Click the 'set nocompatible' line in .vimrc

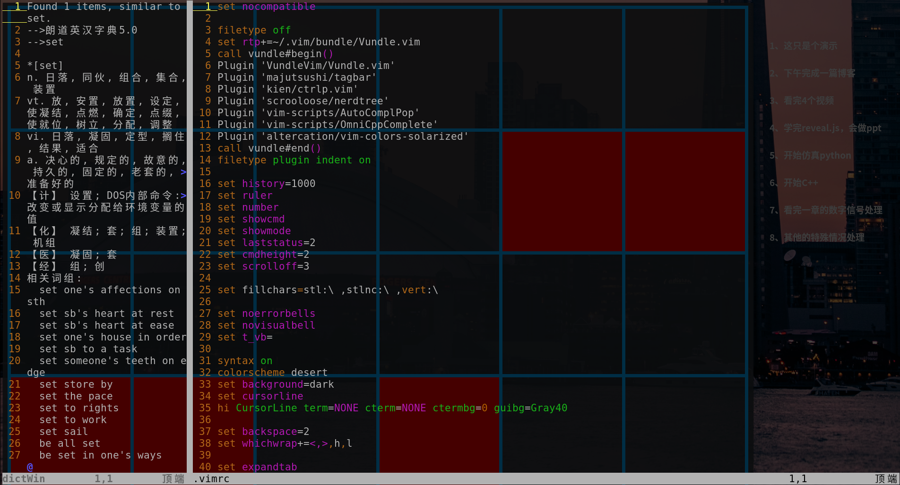point(267,7)
